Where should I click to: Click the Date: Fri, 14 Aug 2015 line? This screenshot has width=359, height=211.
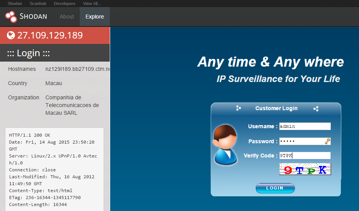[52, 145]
